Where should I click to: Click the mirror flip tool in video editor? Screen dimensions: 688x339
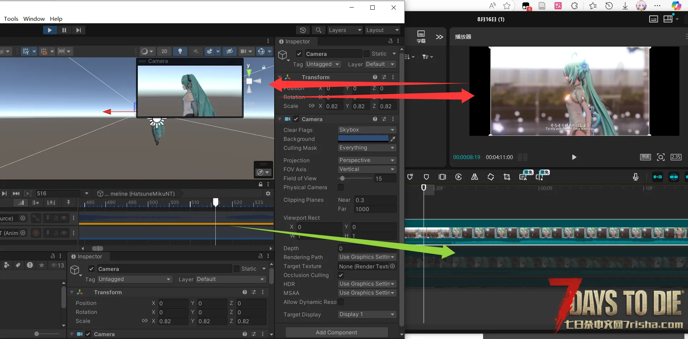pos(474,177)
